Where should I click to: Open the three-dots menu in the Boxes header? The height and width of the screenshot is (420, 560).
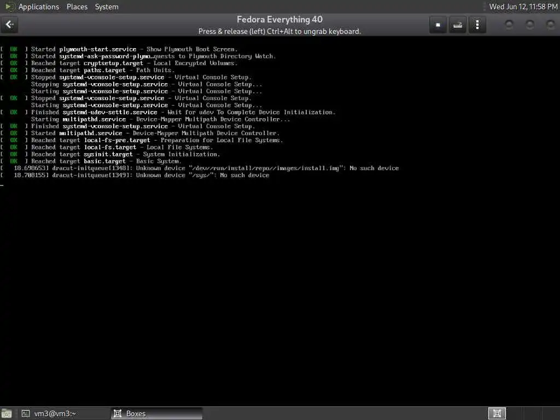click(x=477, y=25)
